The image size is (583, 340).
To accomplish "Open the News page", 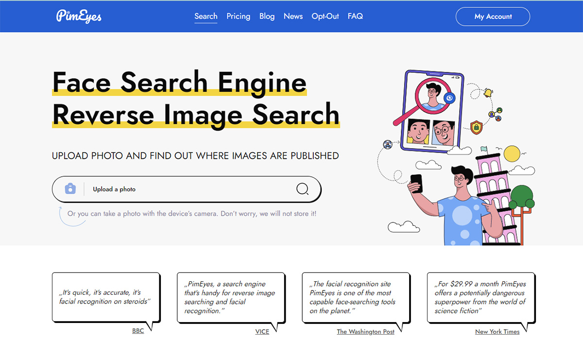I will point(293,16).
